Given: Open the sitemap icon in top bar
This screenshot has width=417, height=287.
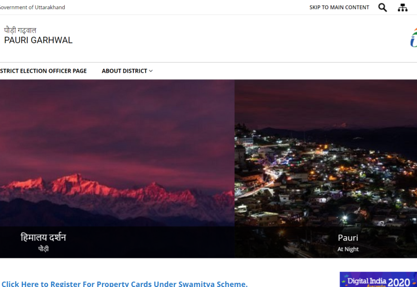Looking at the screenshot, I should coord(402,8).
